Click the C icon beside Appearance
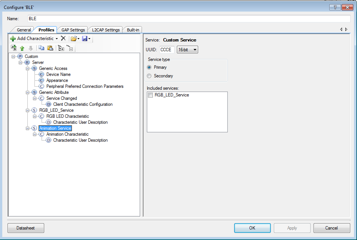The height and width of the screenshot is (240, 357). tap(42, 80)
